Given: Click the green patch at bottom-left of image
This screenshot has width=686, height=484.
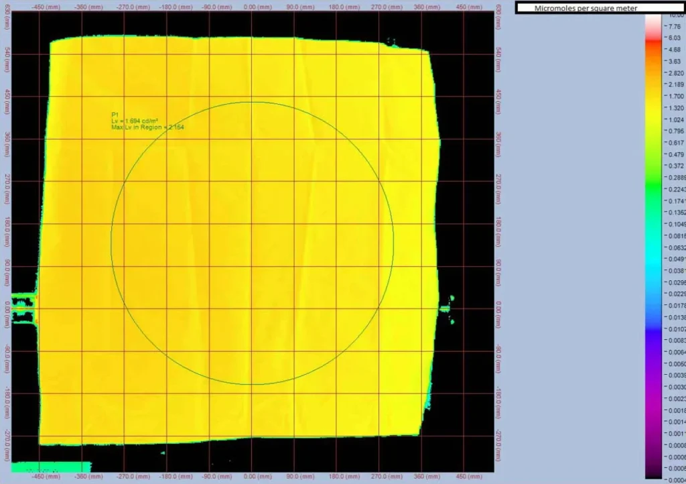Looking at the screenshot, I should point(51,467).
